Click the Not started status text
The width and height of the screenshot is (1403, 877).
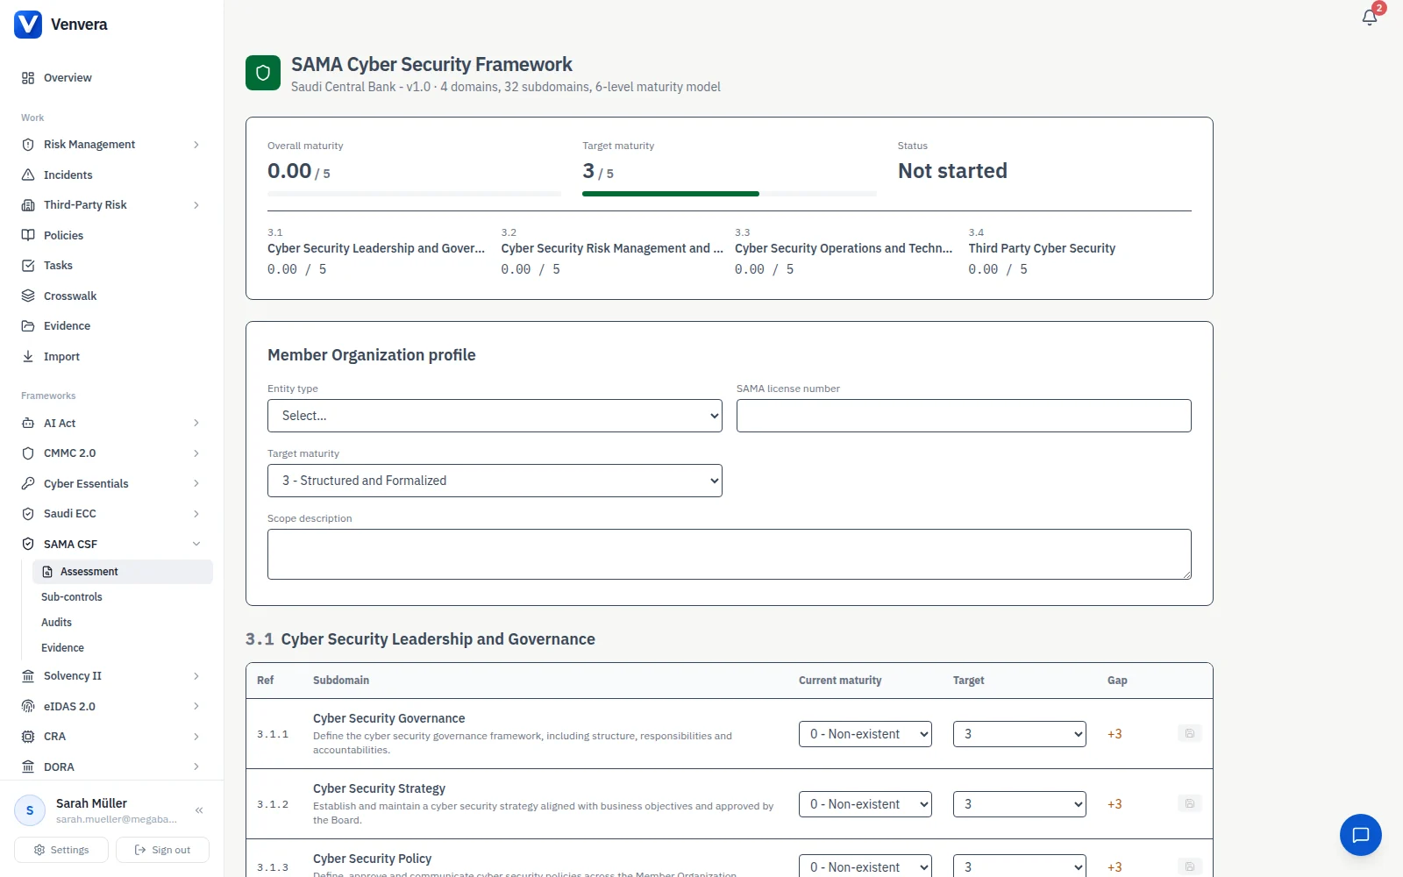click(x=952, y=171)
